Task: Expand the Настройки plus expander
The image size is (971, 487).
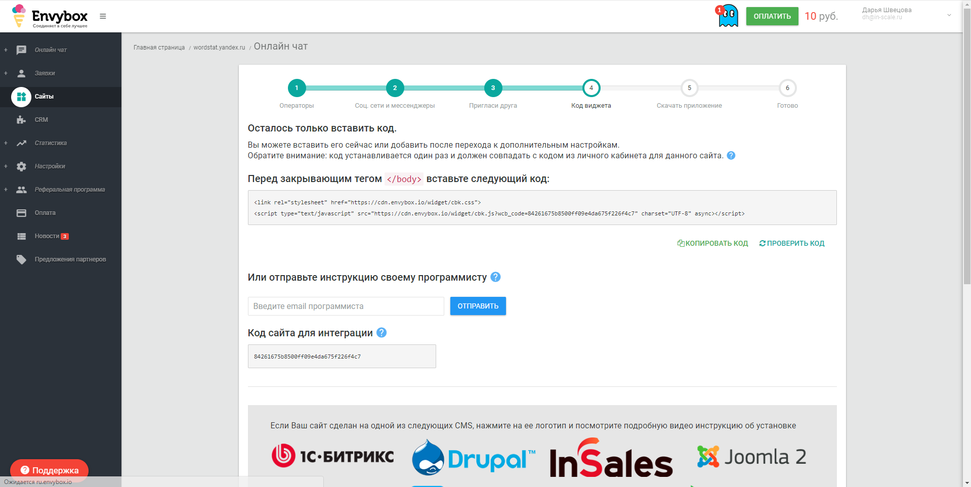Action: click(x=6, y=166)
